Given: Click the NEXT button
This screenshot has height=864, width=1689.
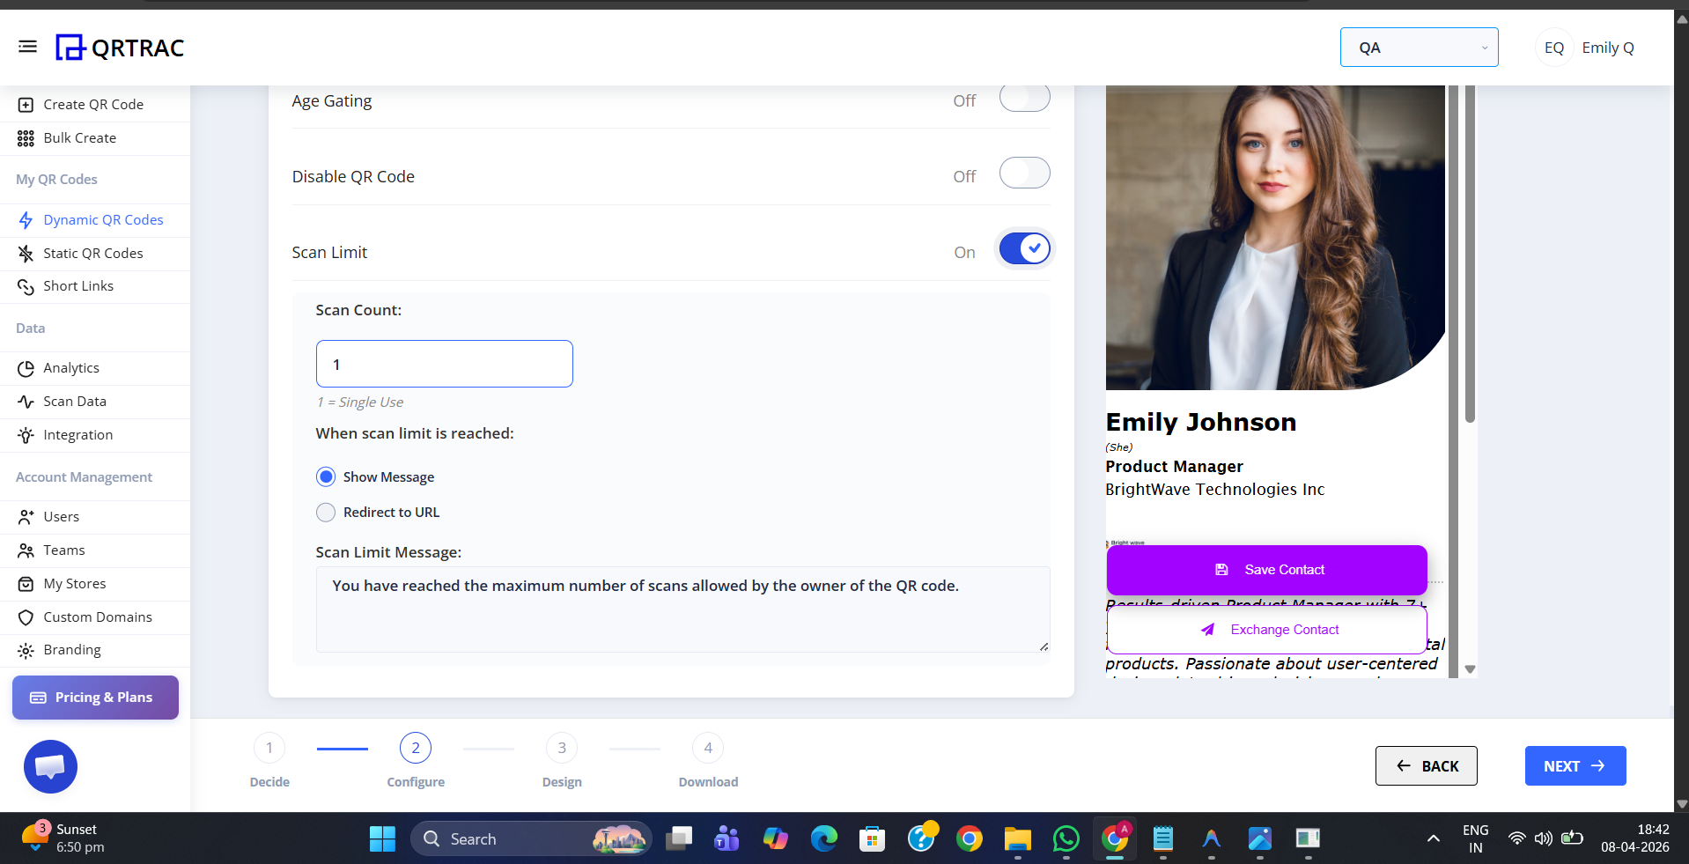Looking at the screenshot, I should coord(1575,766).
